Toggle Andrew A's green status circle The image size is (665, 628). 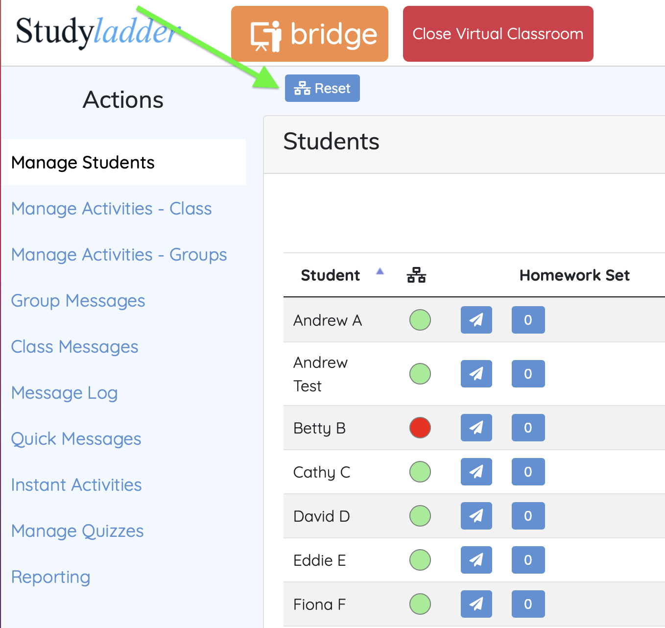point(420,320)
